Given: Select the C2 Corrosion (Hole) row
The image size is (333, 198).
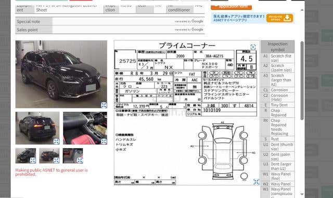Looking at the screenshot, I should point(277,97).
